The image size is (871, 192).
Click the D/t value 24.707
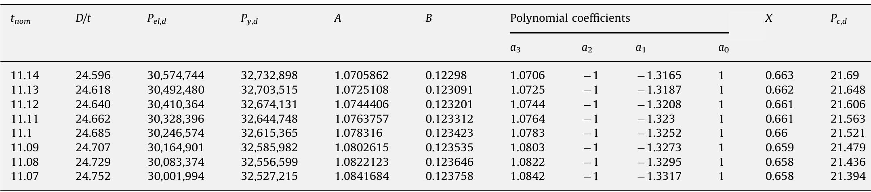[x=93, y=148]
